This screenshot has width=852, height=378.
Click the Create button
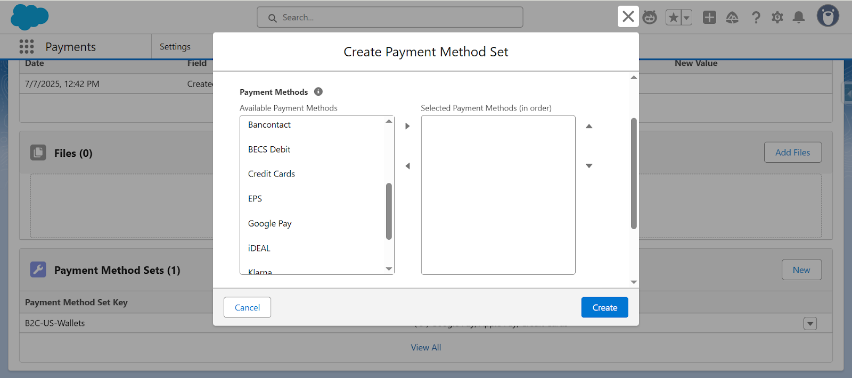click(605, 307)
